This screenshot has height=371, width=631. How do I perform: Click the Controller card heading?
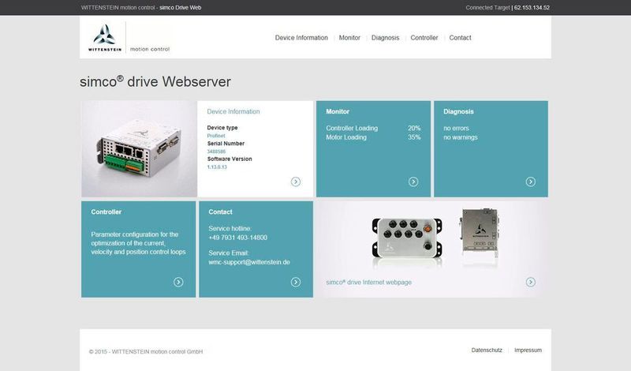[x=106, y=212]
